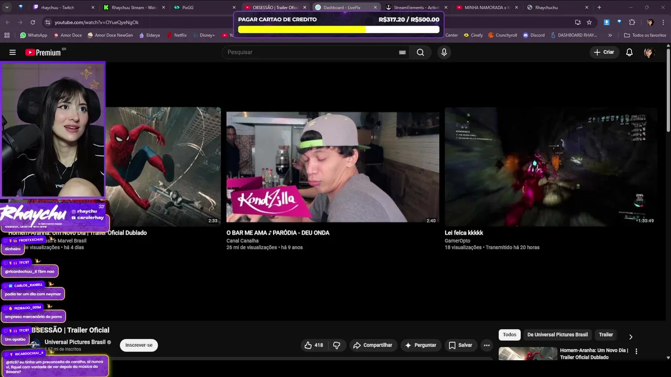Viewport: 671px width, 377px height.
Task: Open a new browser tab
Action: point(599,7)
